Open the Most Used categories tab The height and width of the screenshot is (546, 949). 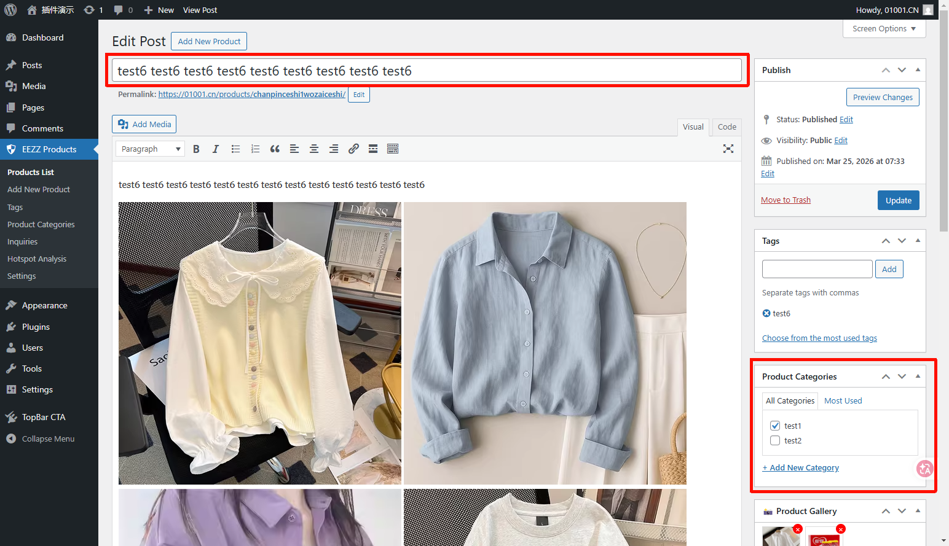point(843,401)
